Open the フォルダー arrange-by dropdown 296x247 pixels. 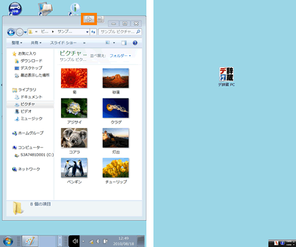[120, 56]
